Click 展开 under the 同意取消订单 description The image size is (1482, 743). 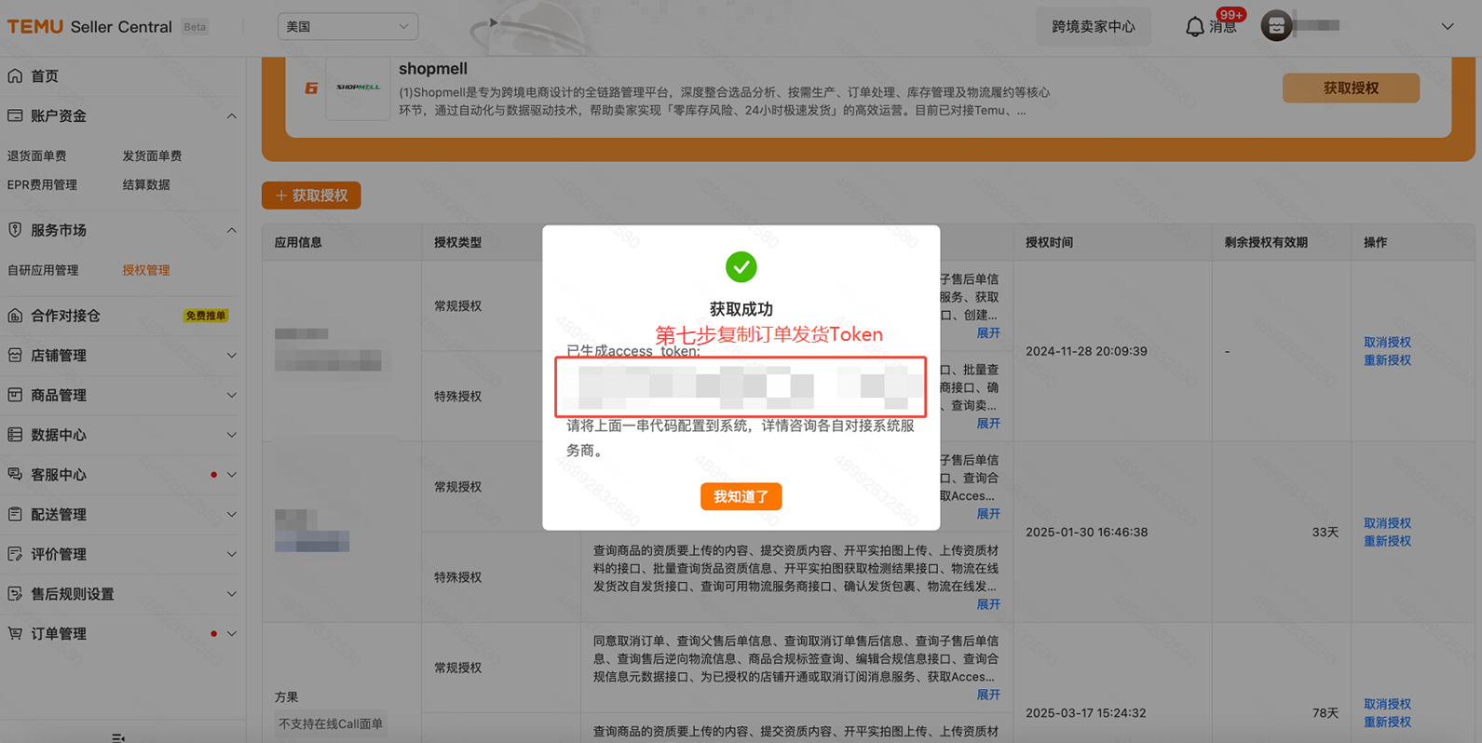(988, 695)
